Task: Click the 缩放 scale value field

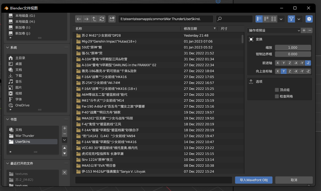Action: (293, 48)
